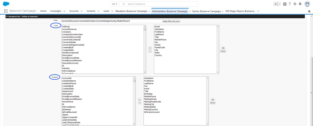
Task: Select HomePhone in Contact available list
Action: pyautogui.click(x=68, y=102)
